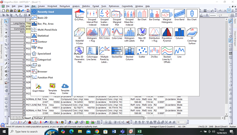Open the Statistical plot category

point(51,36)
